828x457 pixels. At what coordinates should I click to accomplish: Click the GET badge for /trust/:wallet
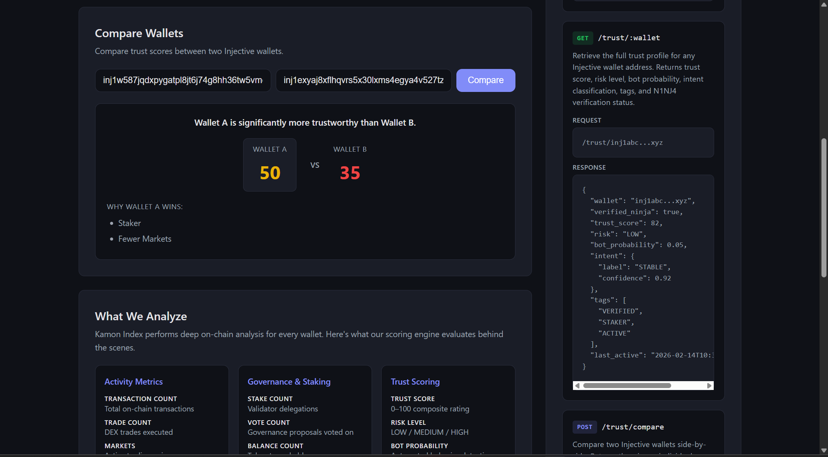[x=583, y=38]
